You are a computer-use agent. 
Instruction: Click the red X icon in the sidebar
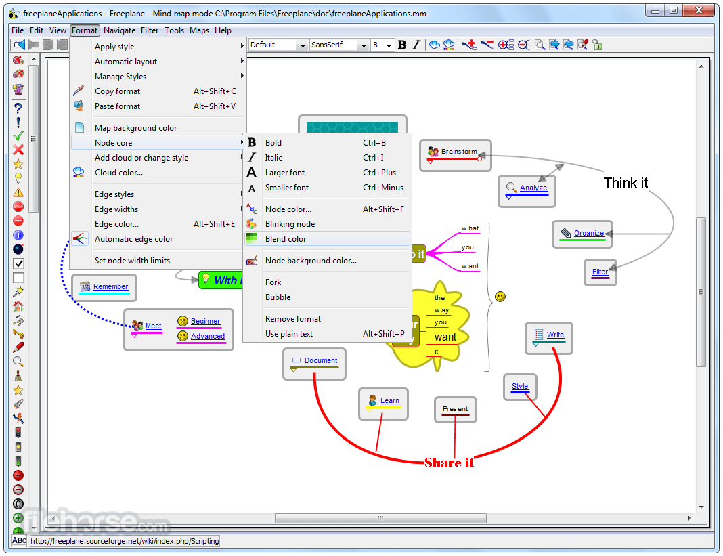coord(18,150)
